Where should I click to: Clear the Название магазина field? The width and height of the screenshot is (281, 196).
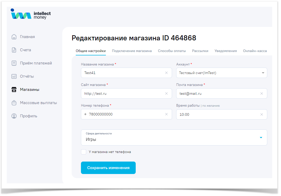coord(166,73)
